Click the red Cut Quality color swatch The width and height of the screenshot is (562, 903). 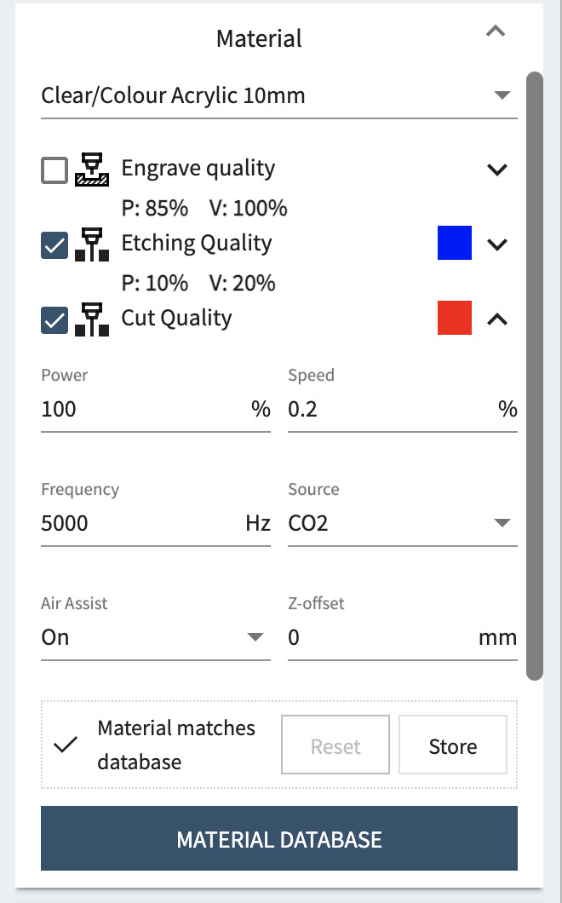455,319
